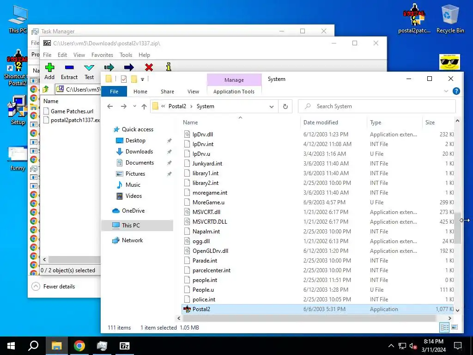
Task: Open the View ribbon tab
Action: point(193,92)
